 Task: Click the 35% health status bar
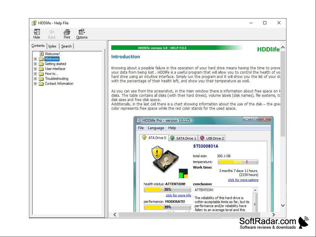(167, 190)
